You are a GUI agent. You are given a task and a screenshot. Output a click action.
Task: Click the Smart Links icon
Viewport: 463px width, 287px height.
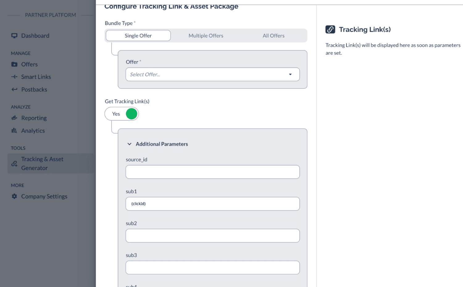coord(14,77)
